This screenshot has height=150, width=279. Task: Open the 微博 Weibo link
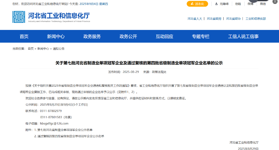250,4
